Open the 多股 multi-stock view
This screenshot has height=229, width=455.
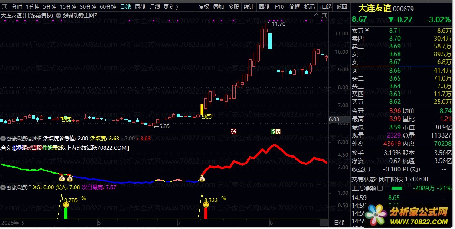[x=234, y=6]
